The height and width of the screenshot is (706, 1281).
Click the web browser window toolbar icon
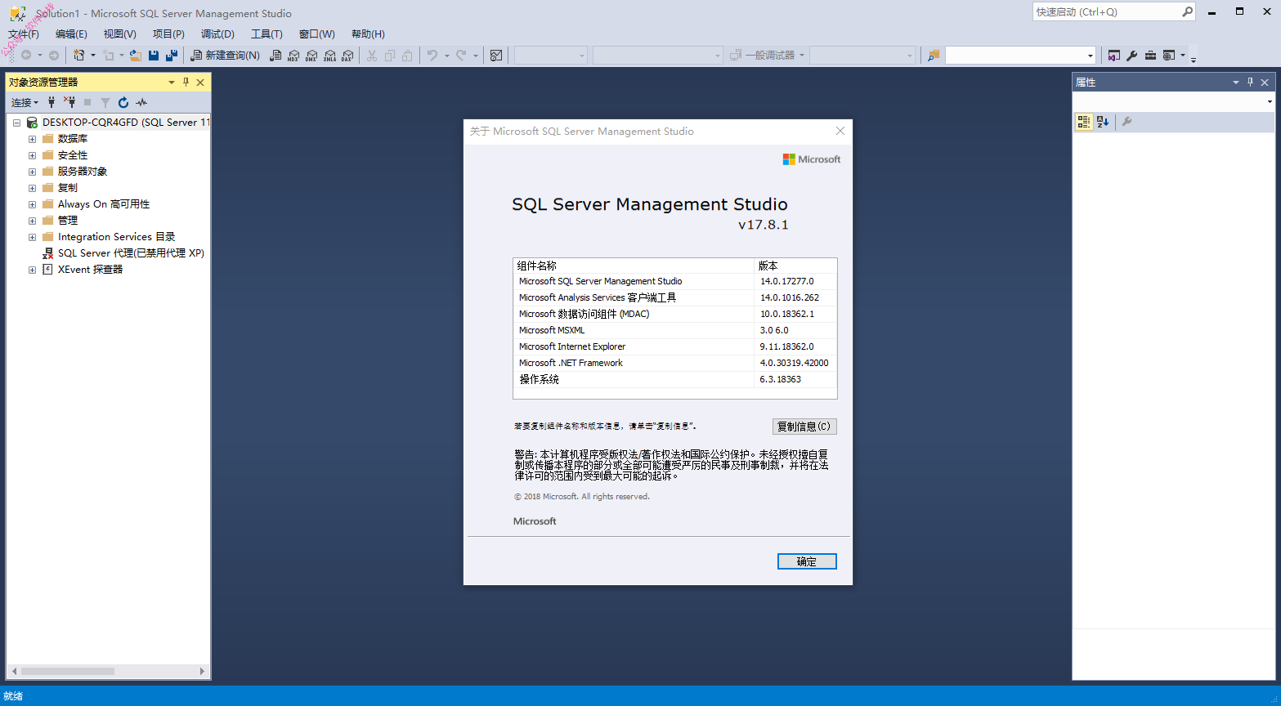pos(1169,56)
